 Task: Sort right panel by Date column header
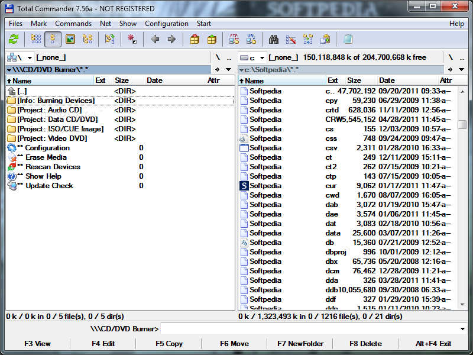pos(408,80)
